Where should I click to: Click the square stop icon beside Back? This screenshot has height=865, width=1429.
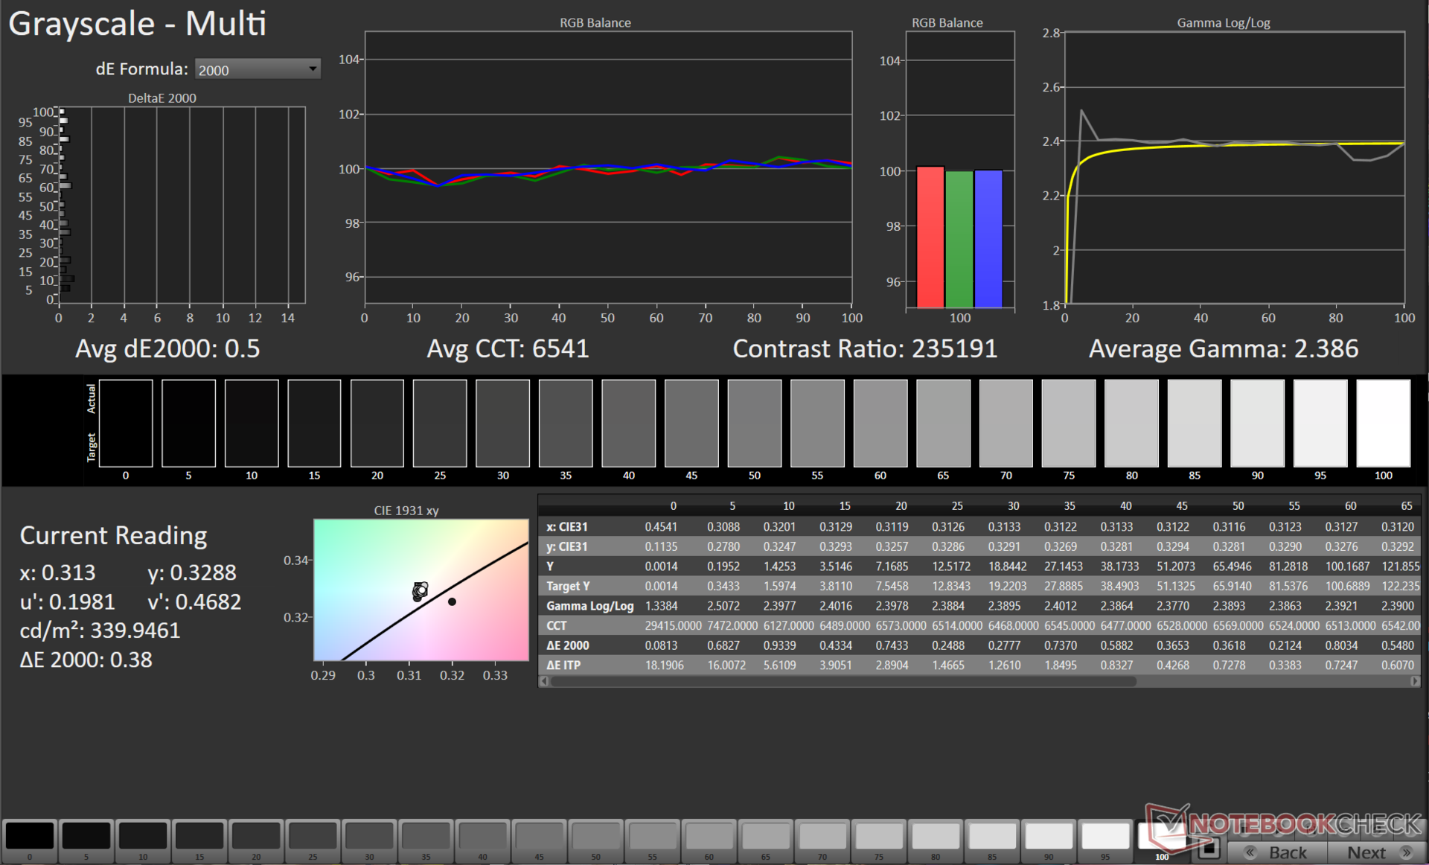1209,848
